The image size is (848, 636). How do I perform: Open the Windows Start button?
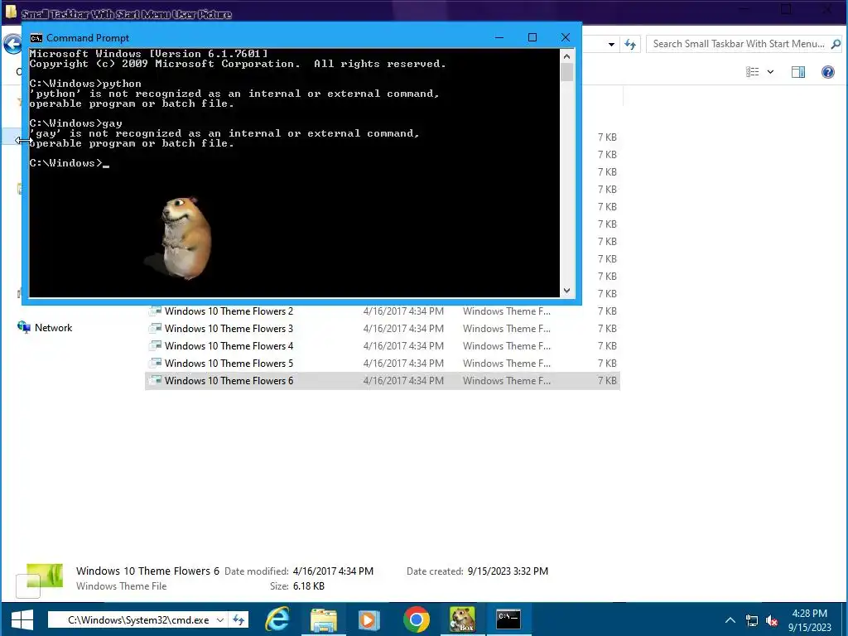22,619
